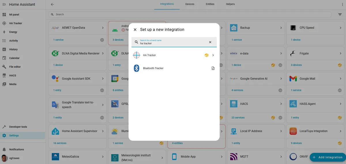Open the Google Mail integration chevron

coord(340,79)
